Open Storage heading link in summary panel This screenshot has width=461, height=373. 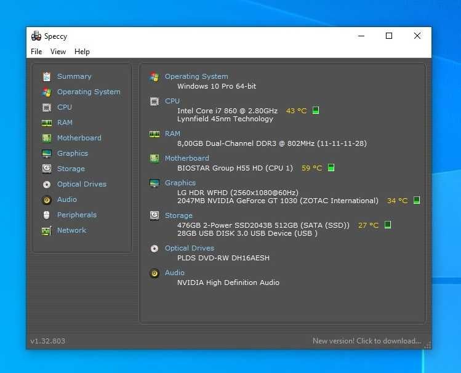pos(178,215)
